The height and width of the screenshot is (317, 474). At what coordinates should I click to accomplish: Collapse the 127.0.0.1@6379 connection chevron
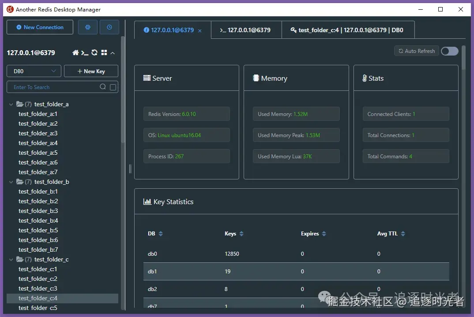click(113, 53)
